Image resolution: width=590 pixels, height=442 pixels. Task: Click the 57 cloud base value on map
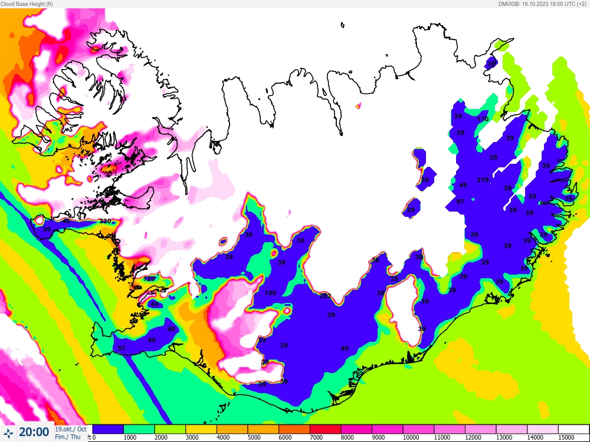pyautogui.click(x=122, y=348)
